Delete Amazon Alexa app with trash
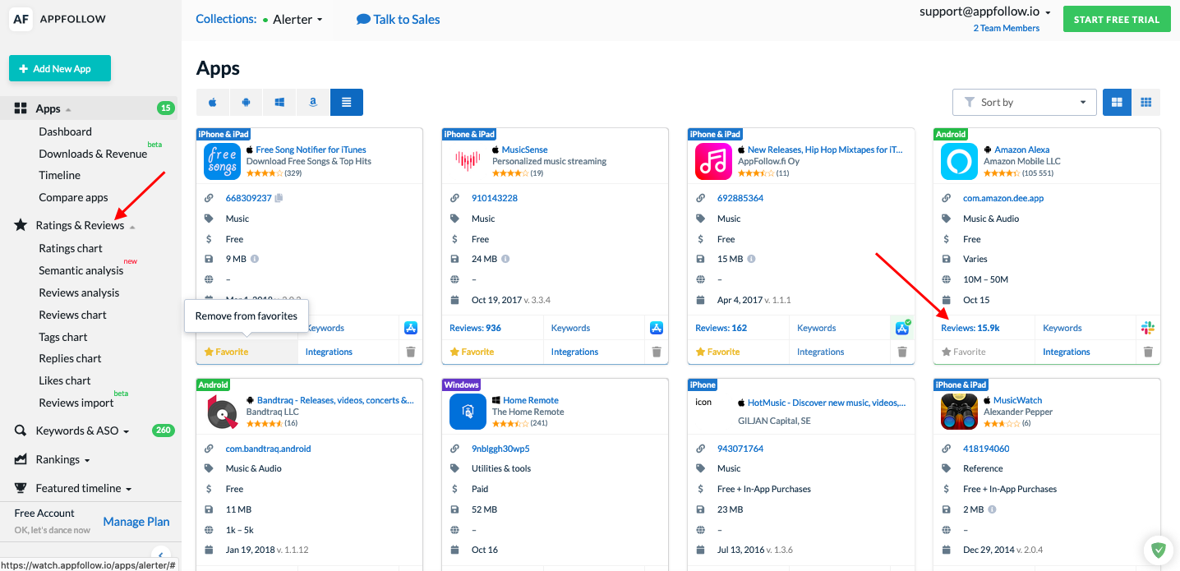Image resolution: width=1180 pixels, height=571 pixels. (x=1148, y=352)
